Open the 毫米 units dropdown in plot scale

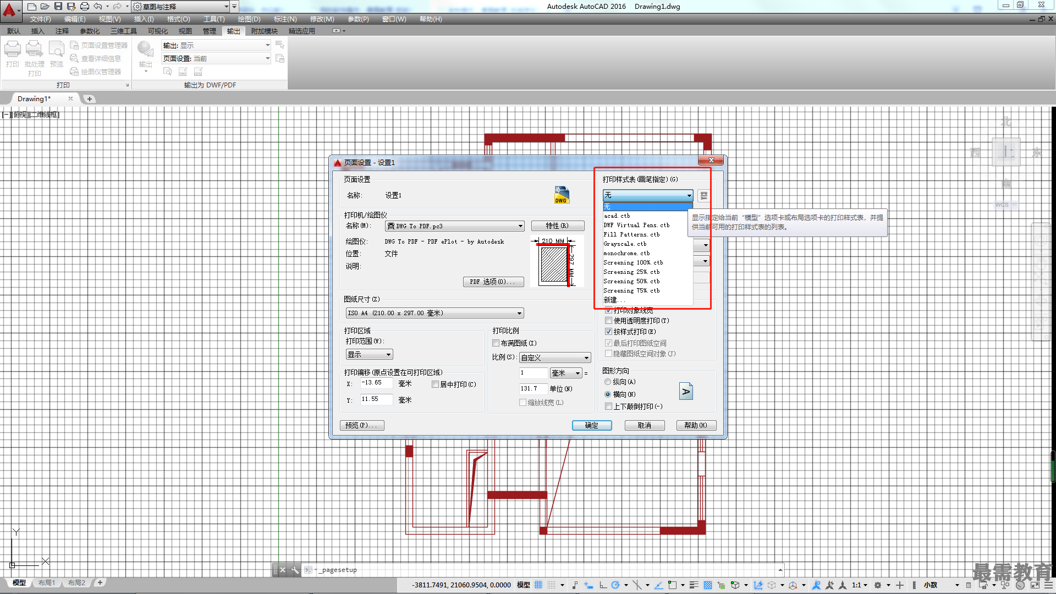(566, 373)
